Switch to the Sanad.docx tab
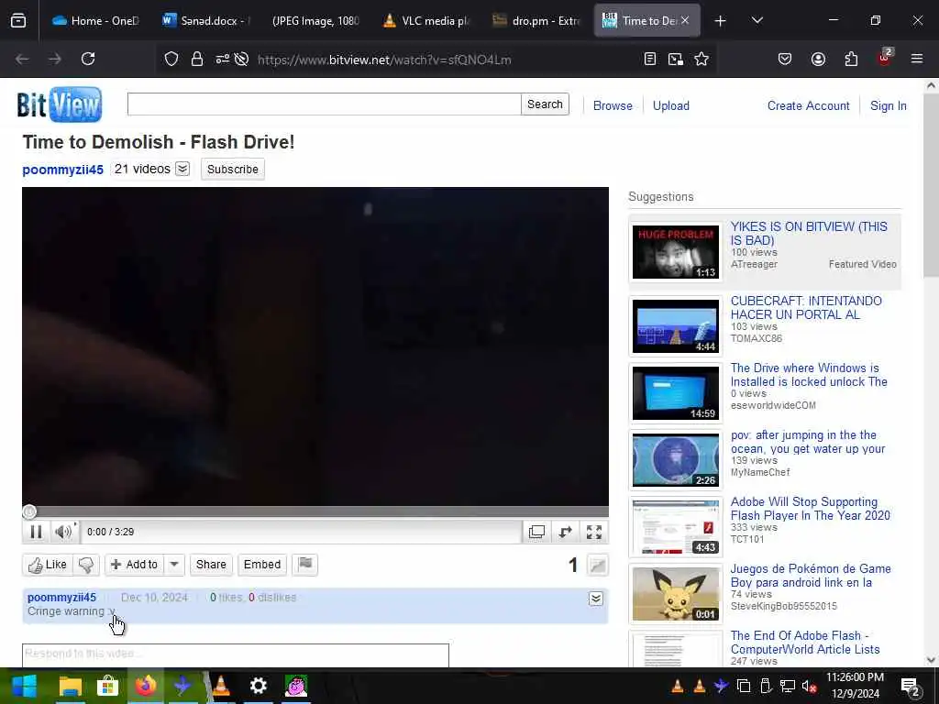The width and height of the screenshot is (939, 704). (206, 20)
